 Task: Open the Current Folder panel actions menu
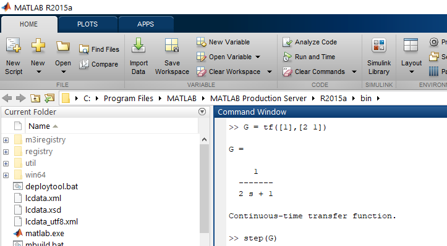click(x=202, y=112)
